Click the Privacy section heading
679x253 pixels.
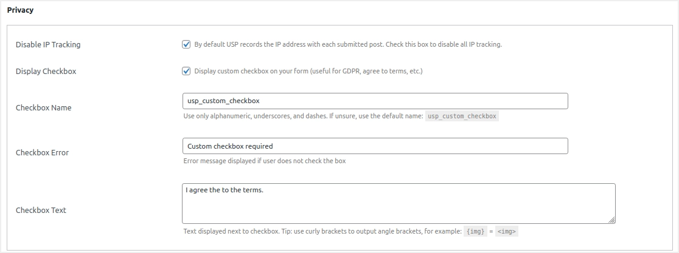tap(20, 10)
